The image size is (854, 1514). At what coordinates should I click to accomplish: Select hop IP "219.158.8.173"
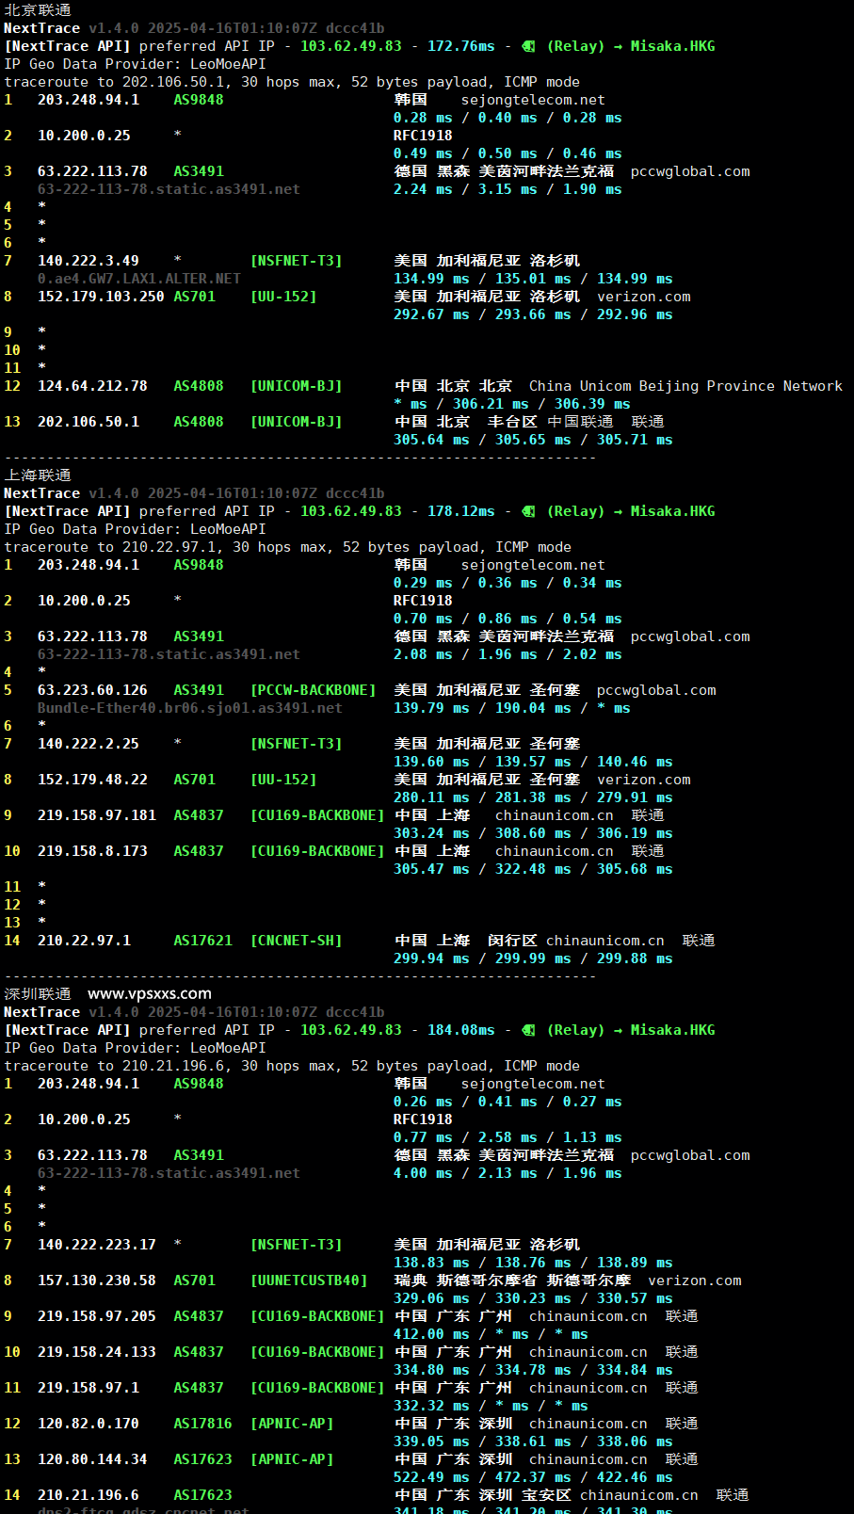point(92,851)
